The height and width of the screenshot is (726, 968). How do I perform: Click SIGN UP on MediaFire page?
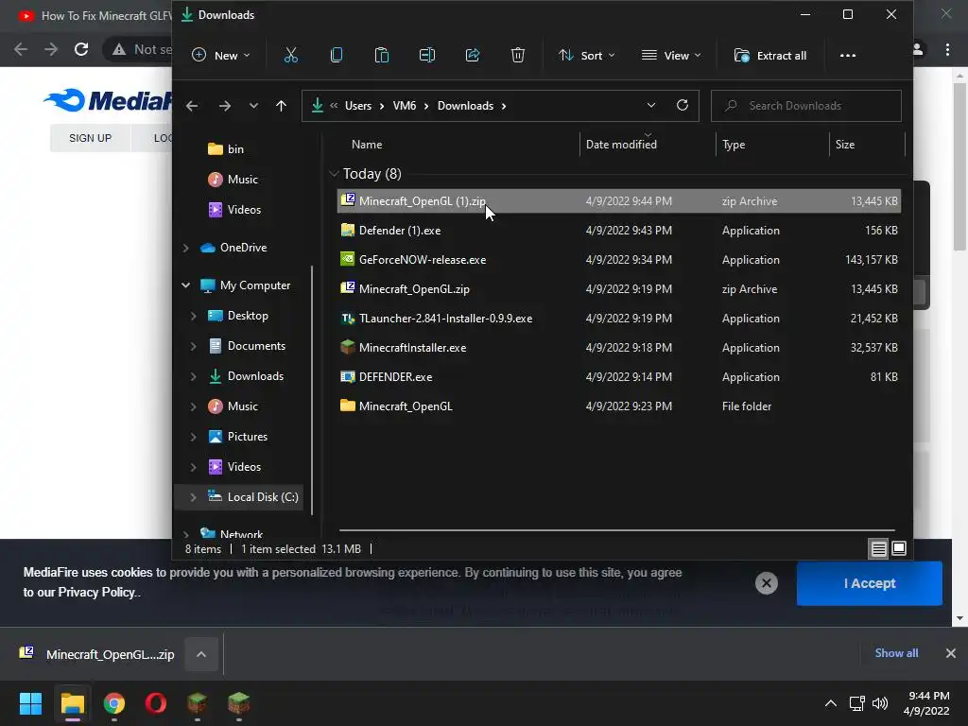coord(90,138)
